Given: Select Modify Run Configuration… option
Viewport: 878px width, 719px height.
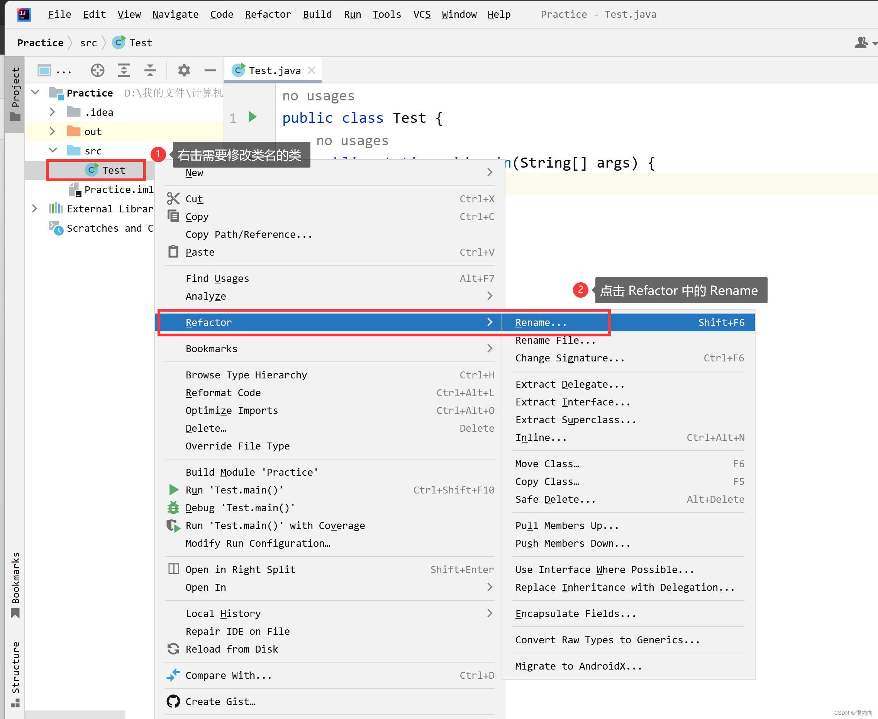Looking at the screenshot, I should point(330,543).
